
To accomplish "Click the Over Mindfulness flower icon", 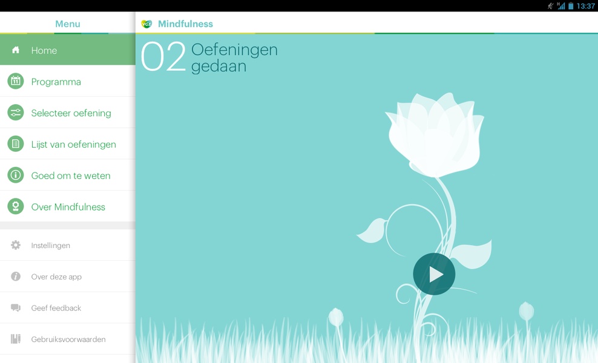I will pyautogui.click(x=16, y=206).
